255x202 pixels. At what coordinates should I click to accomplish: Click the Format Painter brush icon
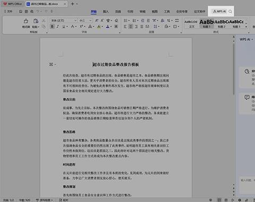[26, 21]
